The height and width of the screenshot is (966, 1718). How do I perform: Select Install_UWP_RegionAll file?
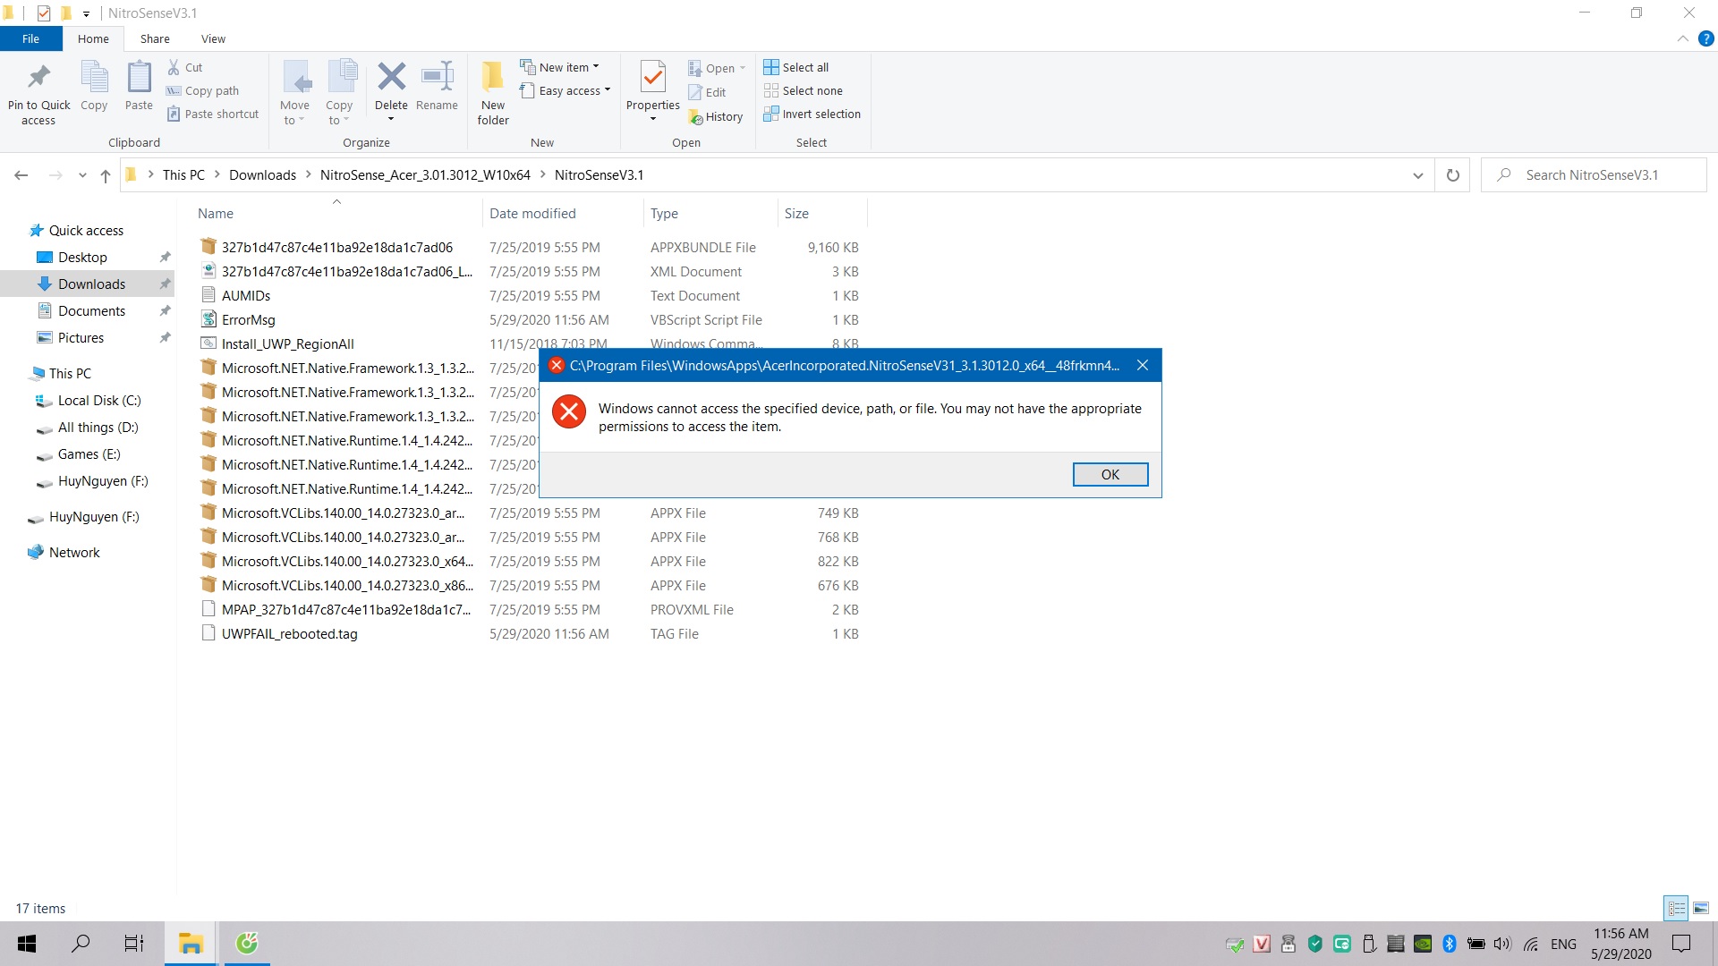[288, 344]
